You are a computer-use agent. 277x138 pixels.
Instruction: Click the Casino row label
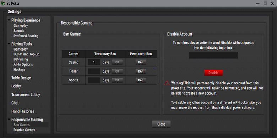[74, 62]
